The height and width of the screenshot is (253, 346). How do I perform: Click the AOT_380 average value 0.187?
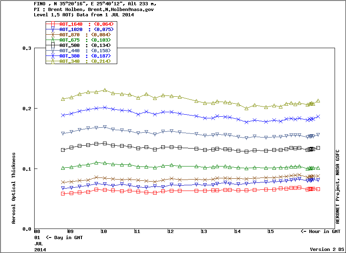click(103, 56)
